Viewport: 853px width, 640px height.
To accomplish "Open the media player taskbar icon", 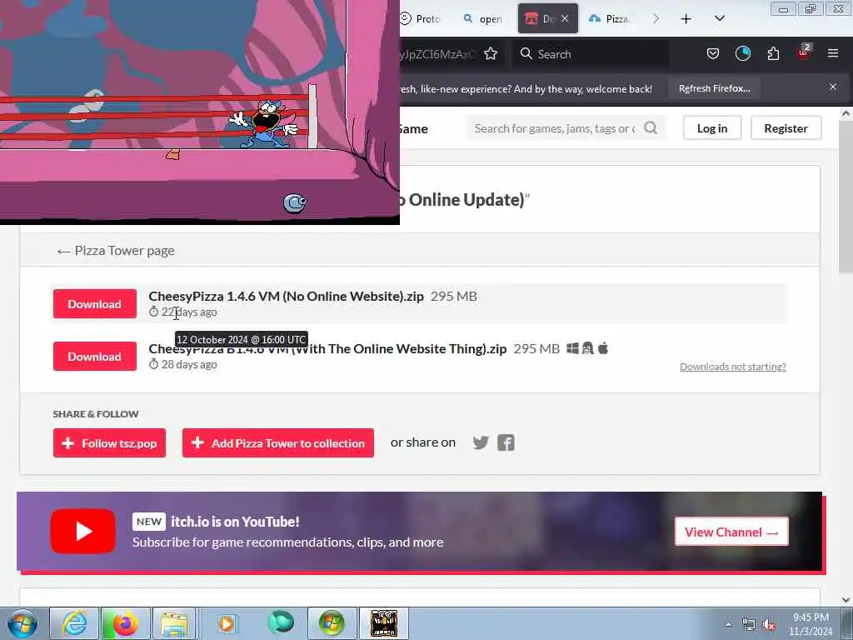I will (x=227, y=623).
